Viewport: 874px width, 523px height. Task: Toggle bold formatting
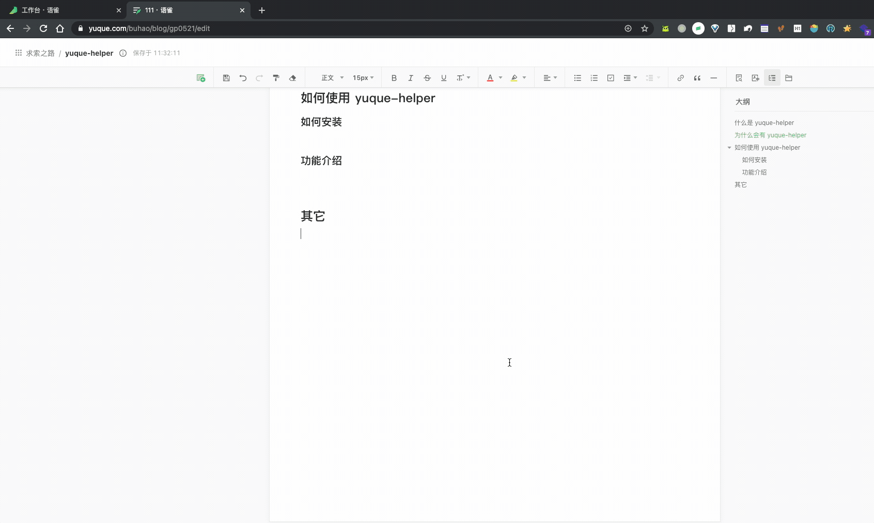pos(394,78)
